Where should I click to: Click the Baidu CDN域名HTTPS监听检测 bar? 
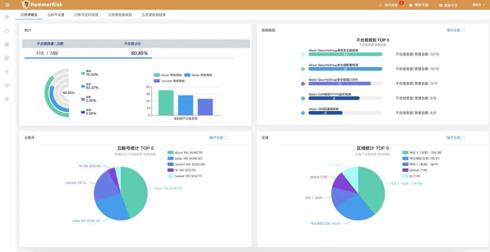pyautogui.click(x=334, y=98)
